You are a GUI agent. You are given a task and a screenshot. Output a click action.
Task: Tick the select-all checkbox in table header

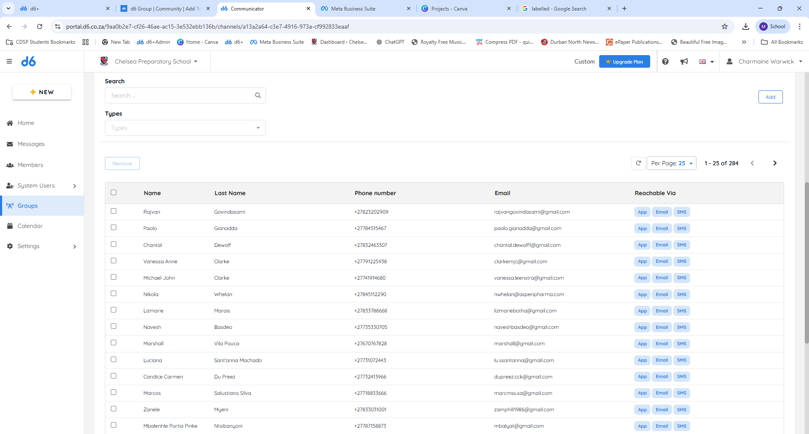113,193
